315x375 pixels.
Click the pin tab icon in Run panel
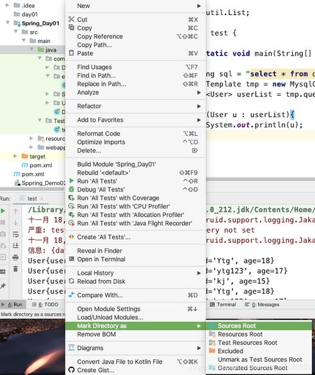click(3, 286)
